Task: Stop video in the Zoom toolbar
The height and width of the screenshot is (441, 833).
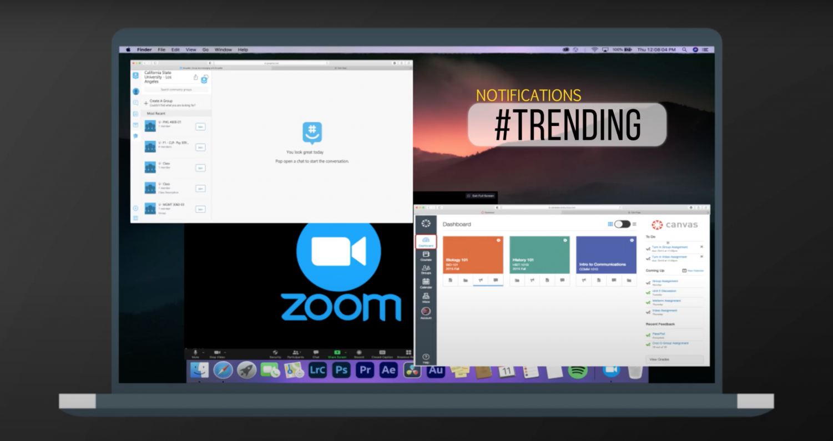Action: [217, 353]
